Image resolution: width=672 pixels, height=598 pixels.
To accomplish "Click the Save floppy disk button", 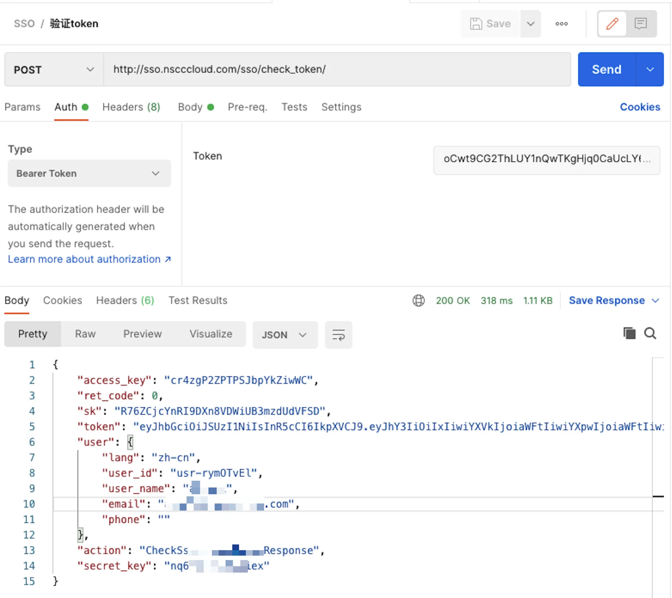I will click(x=490, y=24).
